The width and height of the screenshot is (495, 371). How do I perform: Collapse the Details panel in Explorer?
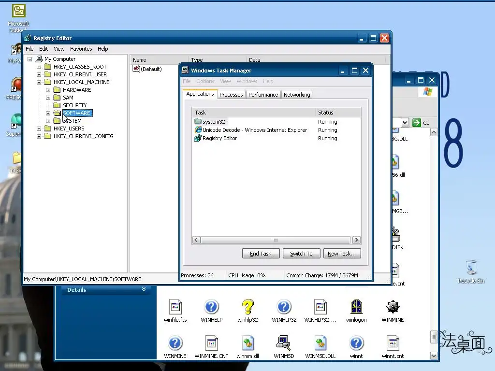pyautogui.click(x=144, y=289)
